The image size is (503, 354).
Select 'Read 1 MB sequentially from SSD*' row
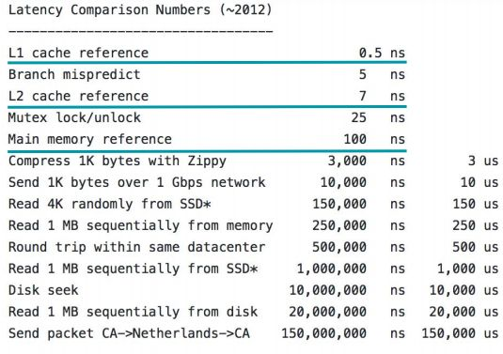pos(254,269)
